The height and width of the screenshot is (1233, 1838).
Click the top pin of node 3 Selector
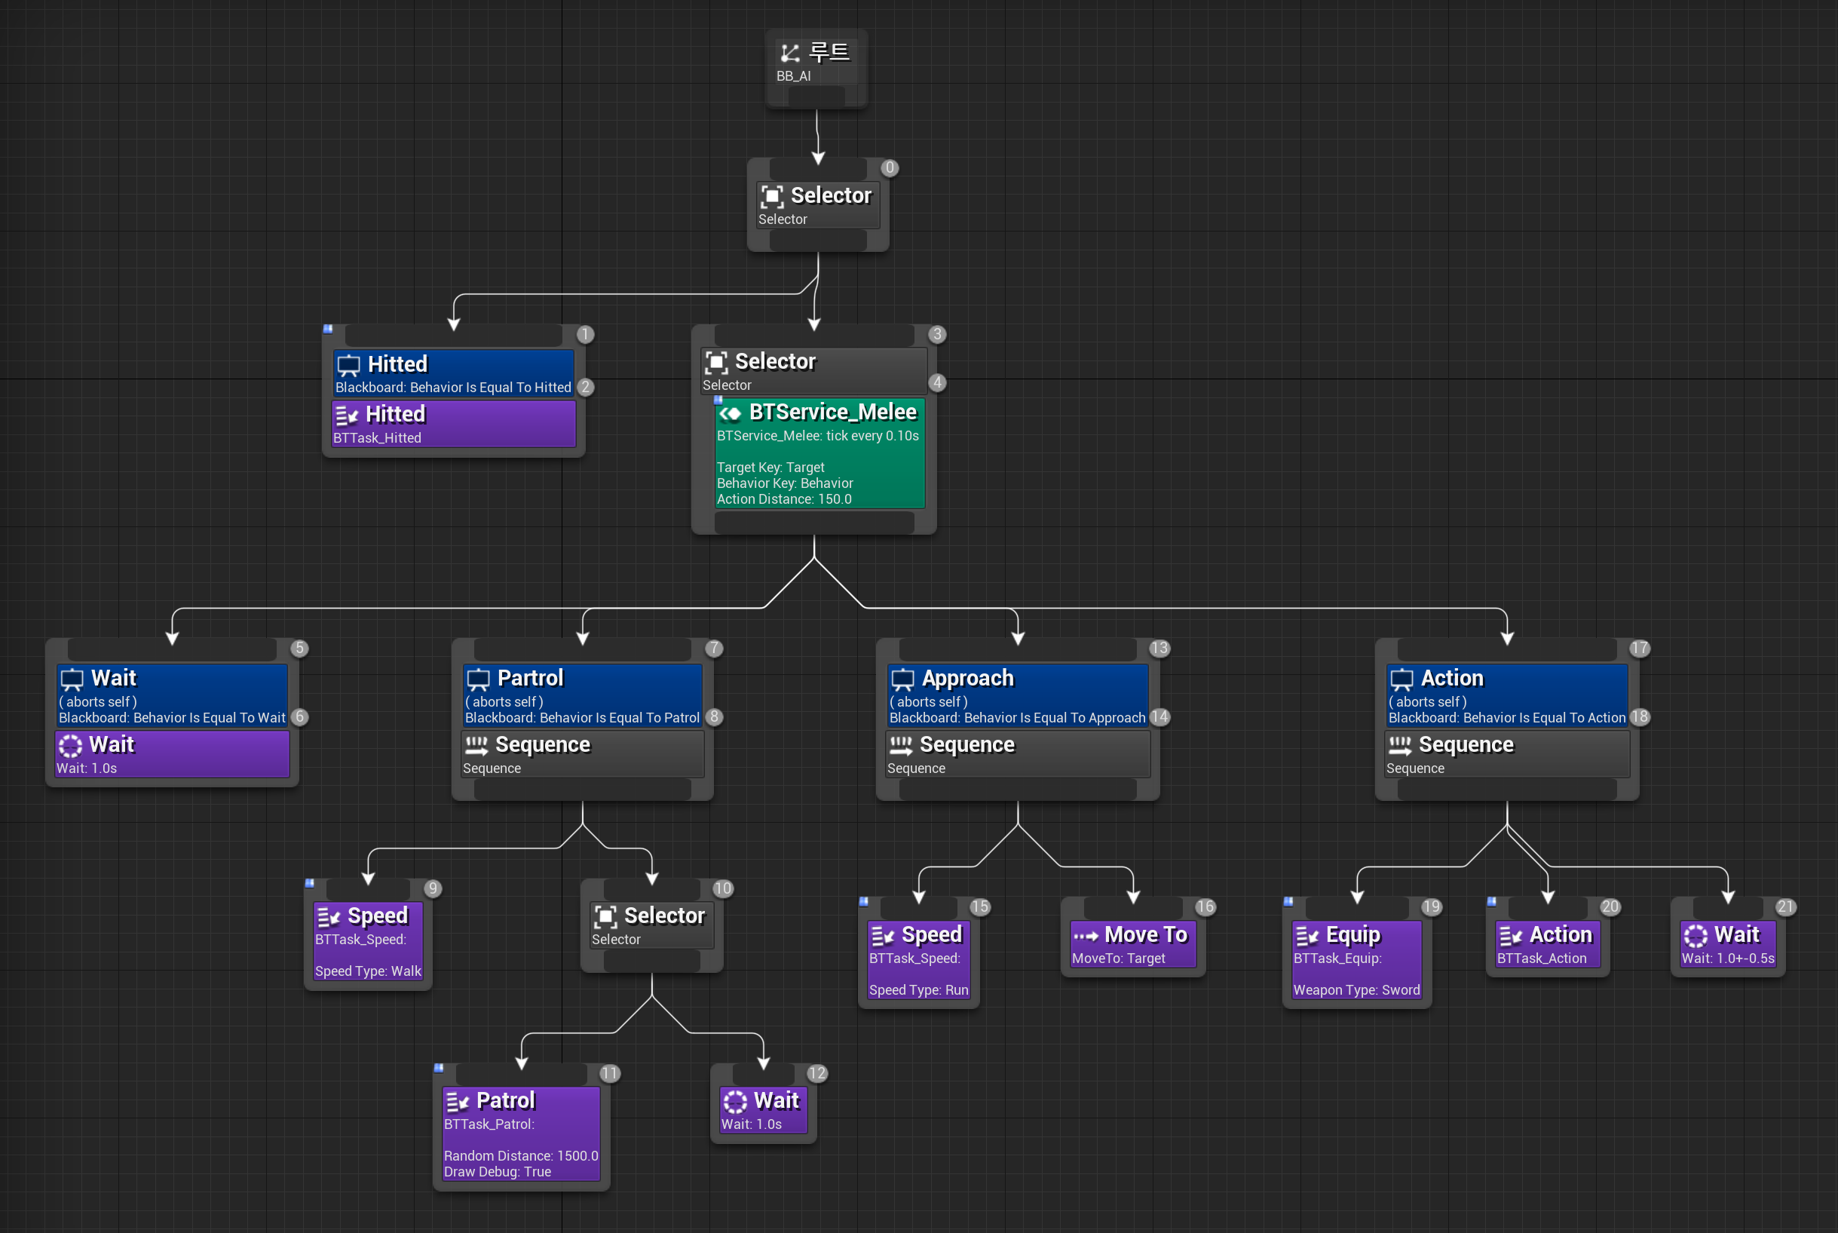tap(813, 336)
